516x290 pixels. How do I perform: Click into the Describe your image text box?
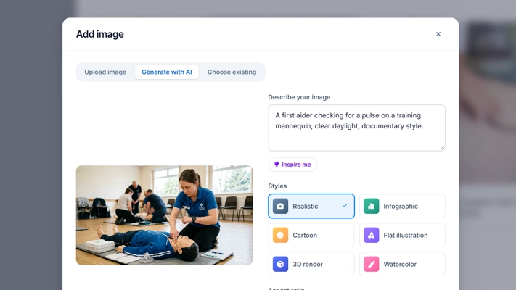(357, 128)
